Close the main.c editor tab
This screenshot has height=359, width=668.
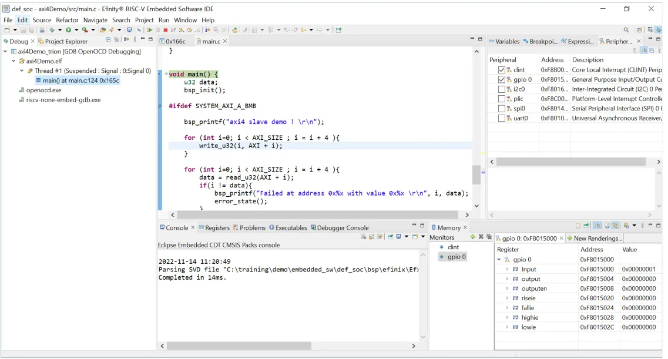pos(225,41)
